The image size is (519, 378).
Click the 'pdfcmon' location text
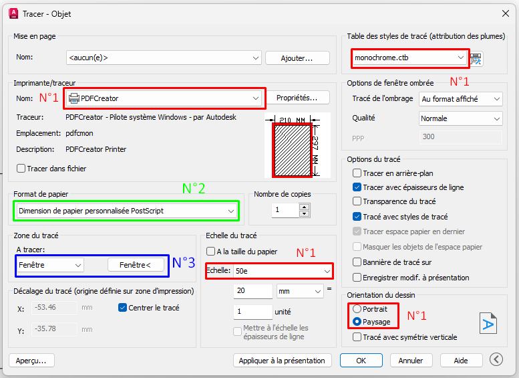(79, 133)
